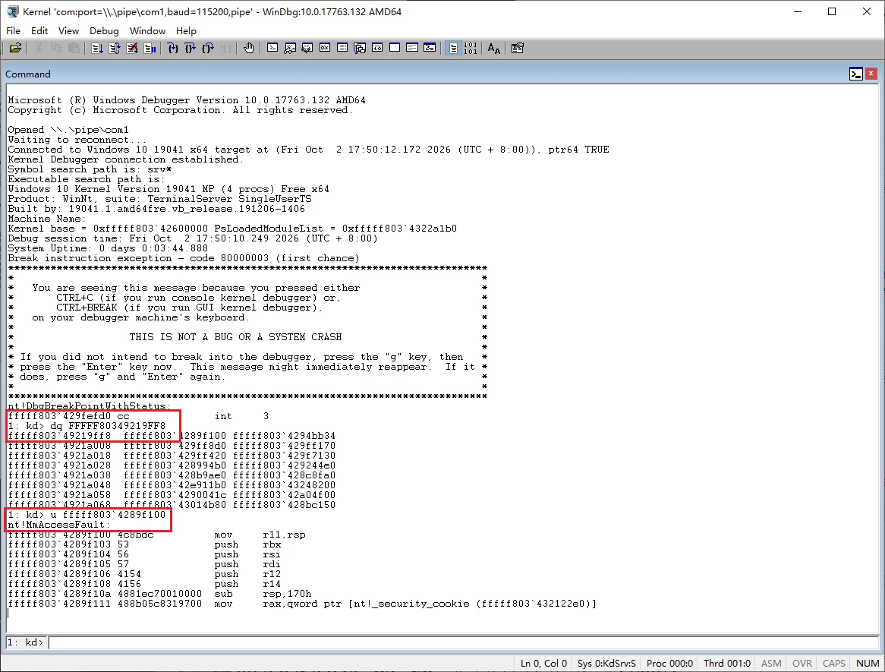Click the 'THIS IS NOT A BUG OR A SYSTEM CRASH' text

click(x=235, y=337)
